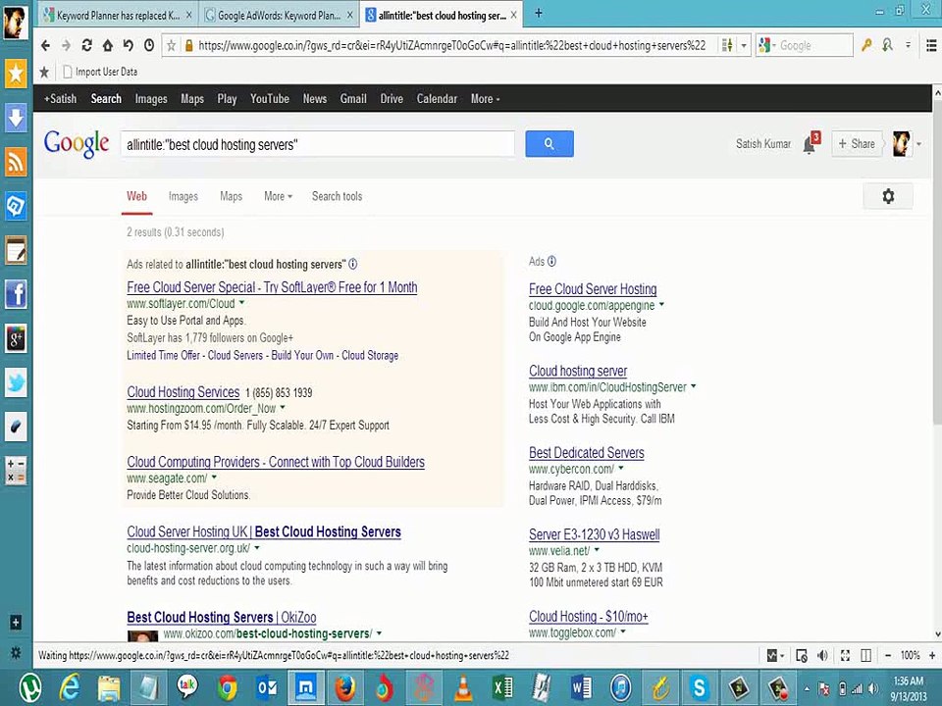Click the yellow key login icon
Viewport: 942px width, 706px height.
coord(865,46)
